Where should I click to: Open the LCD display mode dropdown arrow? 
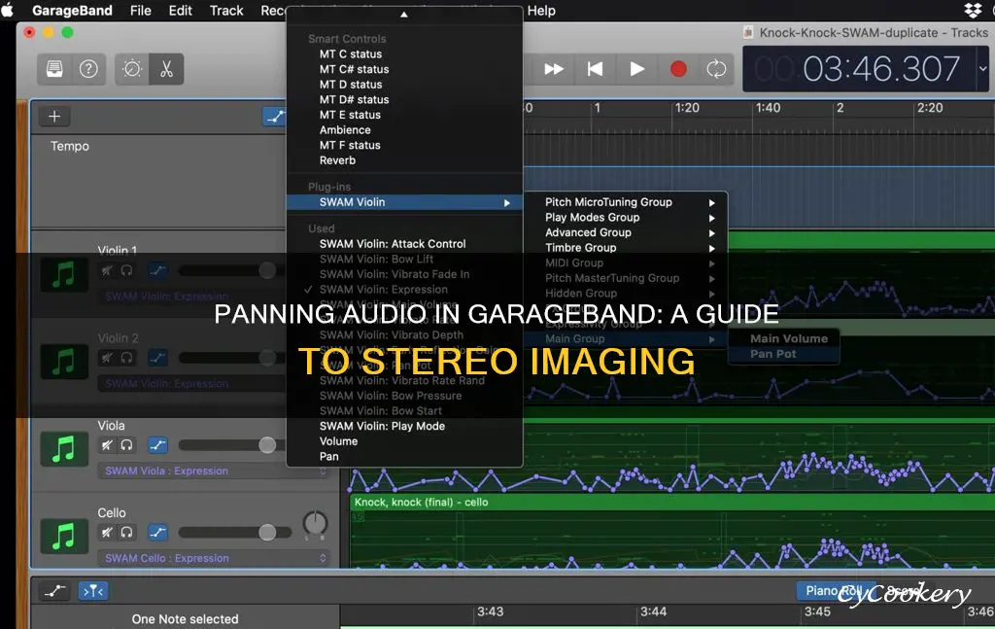coord(983,69)
